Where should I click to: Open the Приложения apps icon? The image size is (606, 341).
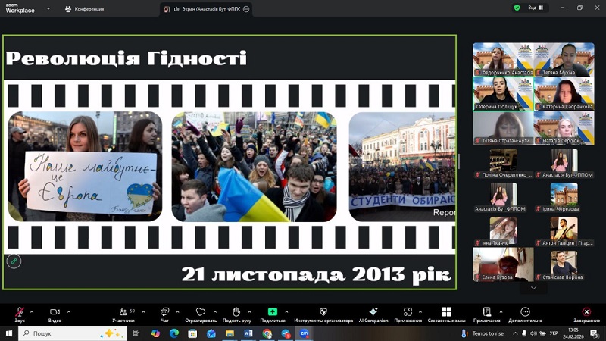click(x=408, y=312)
